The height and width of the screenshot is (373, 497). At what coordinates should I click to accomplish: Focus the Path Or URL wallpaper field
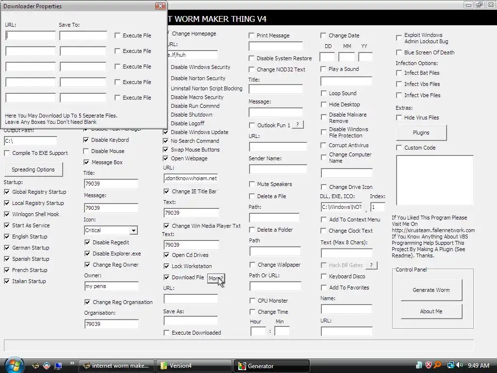pos(276,287)
